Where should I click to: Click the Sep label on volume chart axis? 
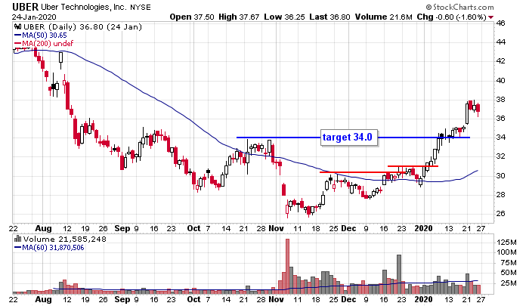tap(122, 299)
